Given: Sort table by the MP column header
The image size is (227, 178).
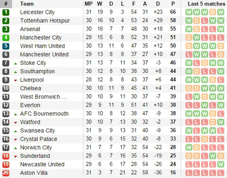Looking at the screenshot, I should [x=88, y=4].
